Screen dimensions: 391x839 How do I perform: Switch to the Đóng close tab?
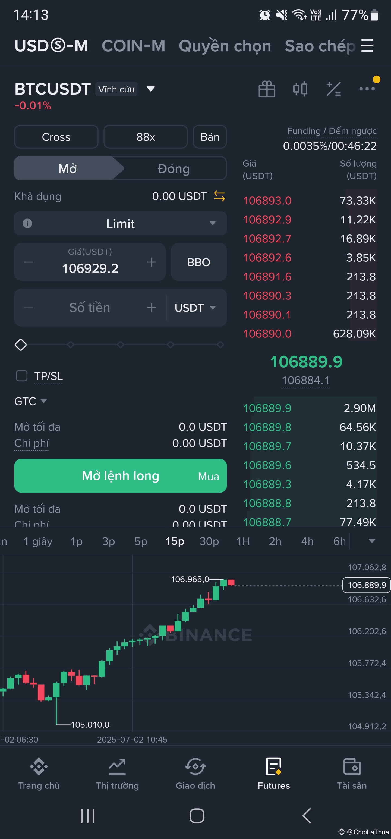pyautogui.click(x=174, y=168)
